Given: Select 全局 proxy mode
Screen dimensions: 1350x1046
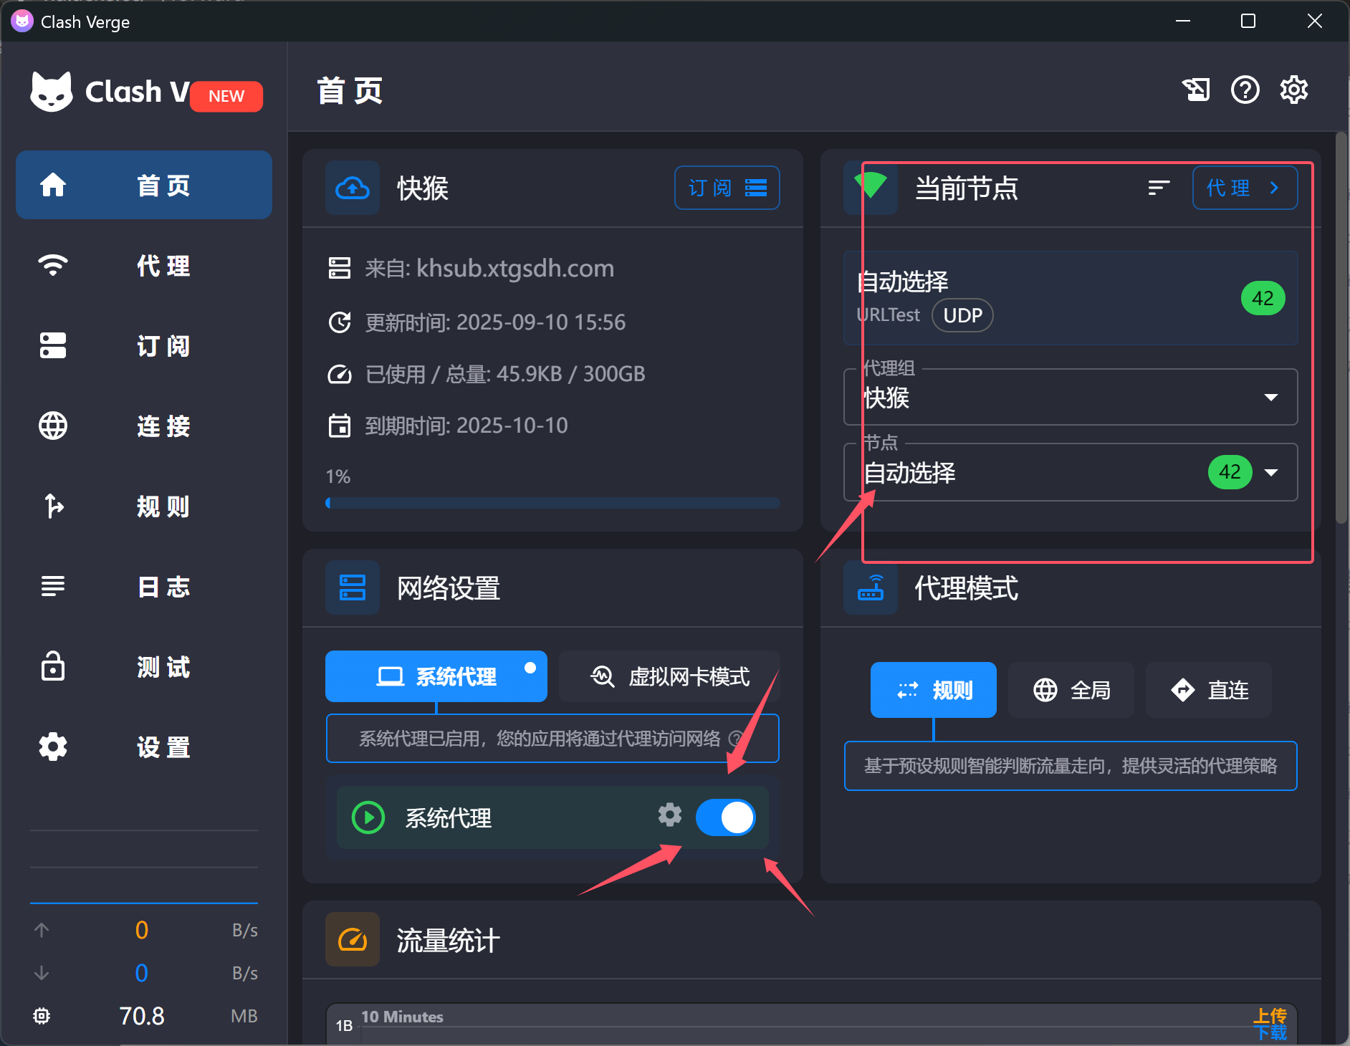Looking at the screenshot, I should (x=1071, y=690).
